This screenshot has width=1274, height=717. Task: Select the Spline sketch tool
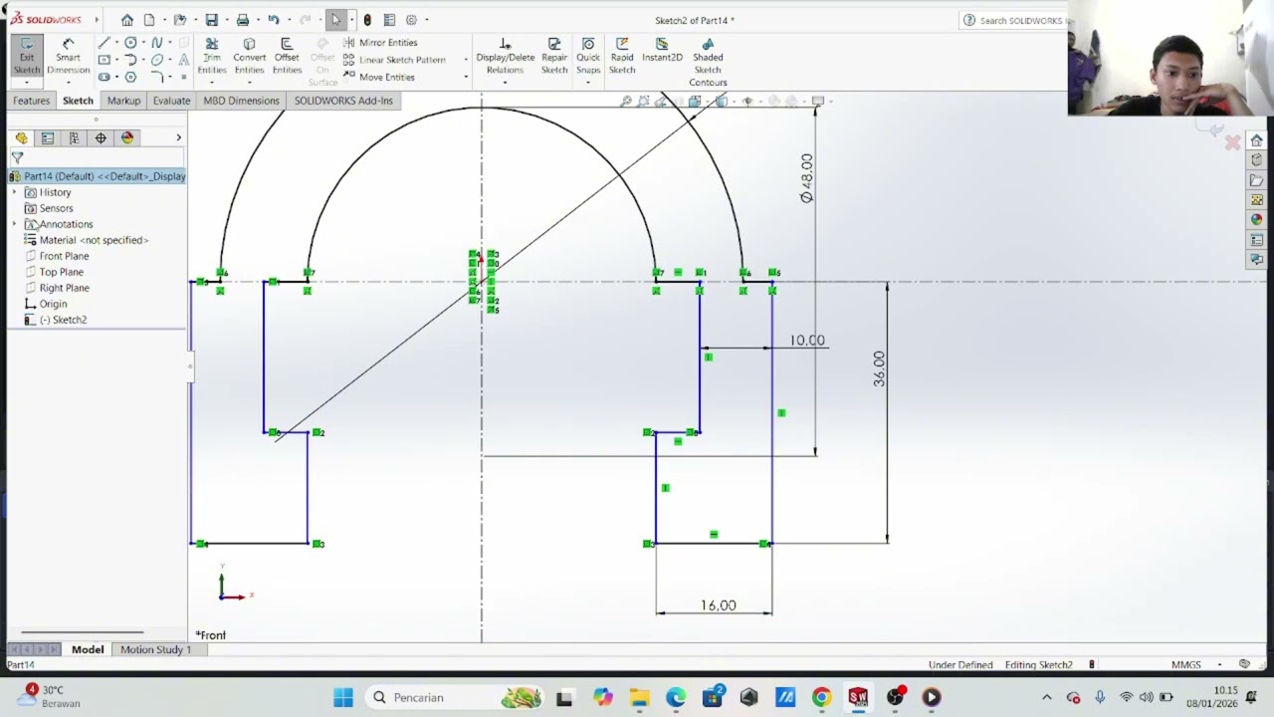156,43
